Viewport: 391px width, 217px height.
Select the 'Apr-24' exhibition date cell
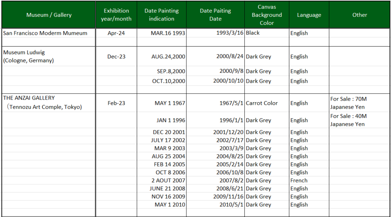point(116,33)
